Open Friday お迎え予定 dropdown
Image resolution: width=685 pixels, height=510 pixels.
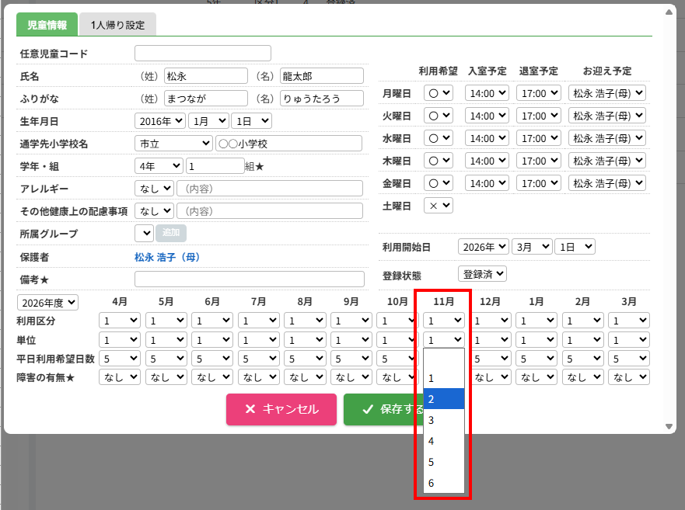click(x=606, y=183)
